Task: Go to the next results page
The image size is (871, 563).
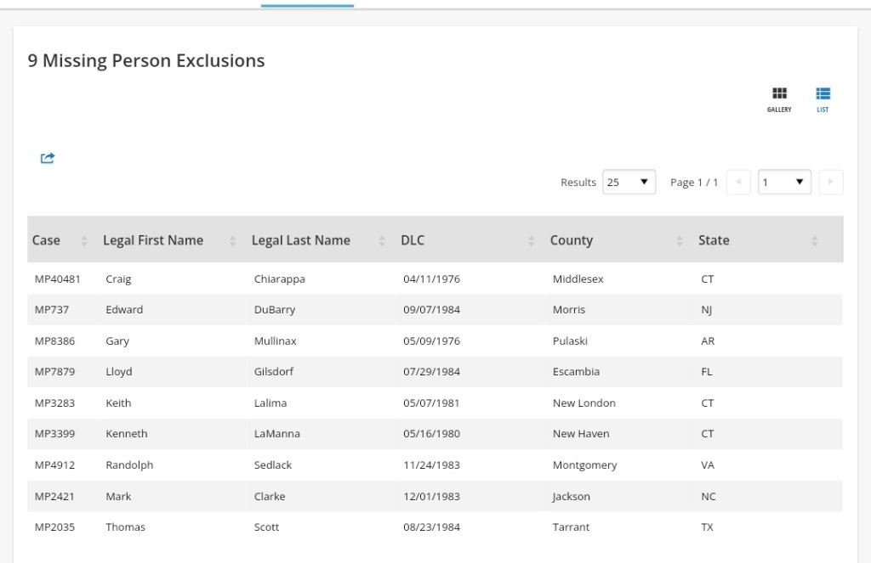Action: pyautogui.click(x=830, y=183)
